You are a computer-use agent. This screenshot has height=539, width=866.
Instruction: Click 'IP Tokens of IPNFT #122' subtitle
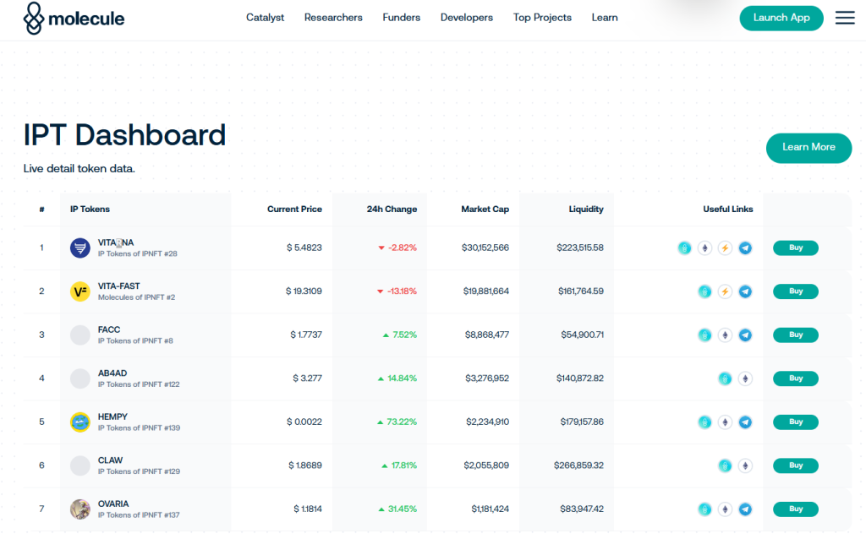139,384
